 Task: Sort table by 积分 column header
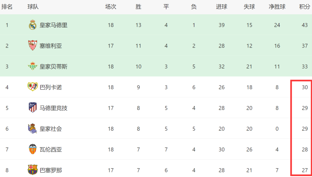(x=305, y=7)
